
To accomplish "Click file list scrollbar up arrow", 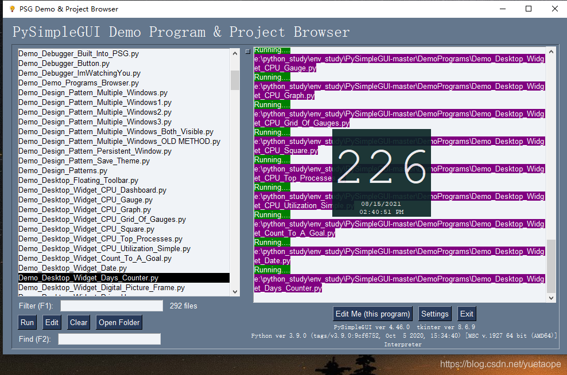I will pyautogui.click(x=235, y=53).
